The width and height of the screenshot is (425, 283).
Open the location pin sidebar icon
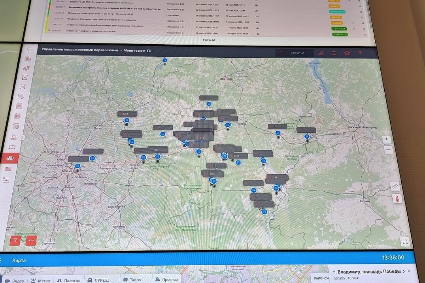14,137
